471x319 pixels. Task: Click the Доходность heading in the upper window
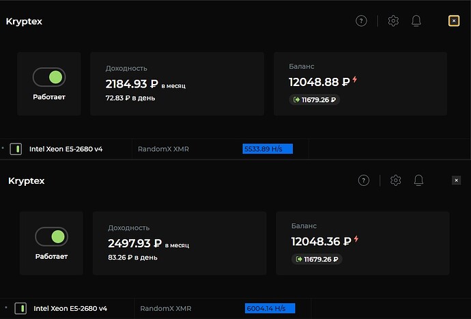(126, 68)
